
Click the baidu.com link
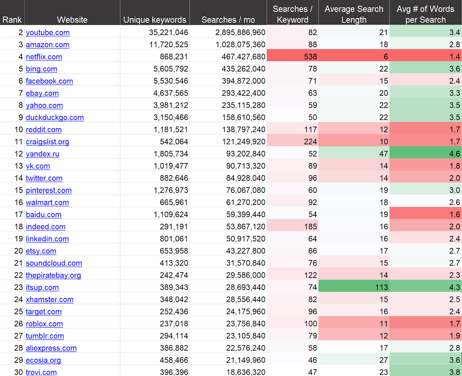44,215
